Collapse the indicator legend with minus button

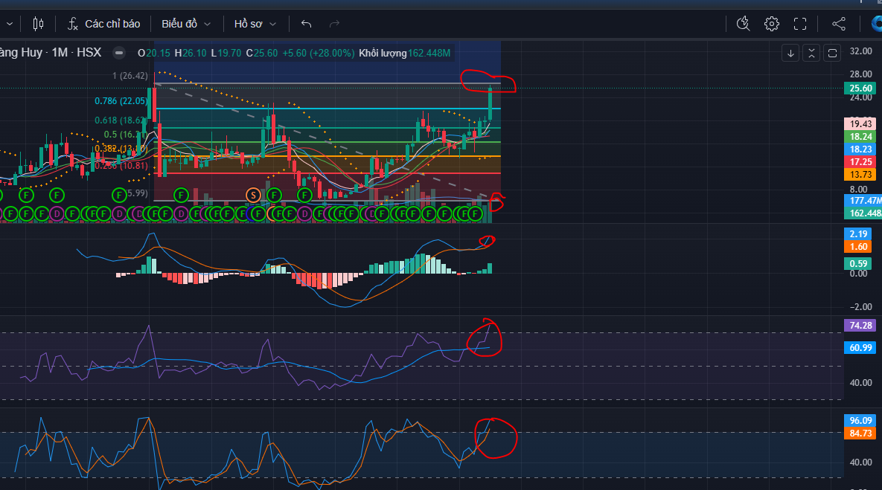[118, 53]
